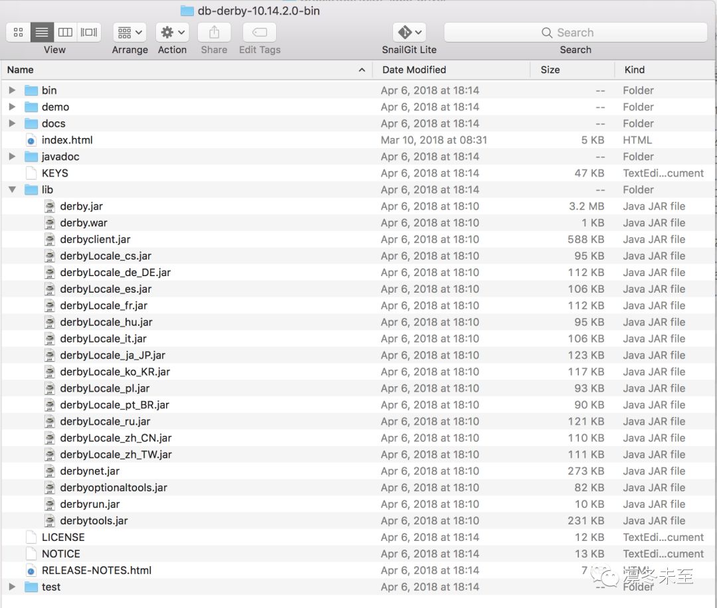Viewport: 717px width, 608px height.
Task: Click the 273 KB size value
Action: [586, 471]
